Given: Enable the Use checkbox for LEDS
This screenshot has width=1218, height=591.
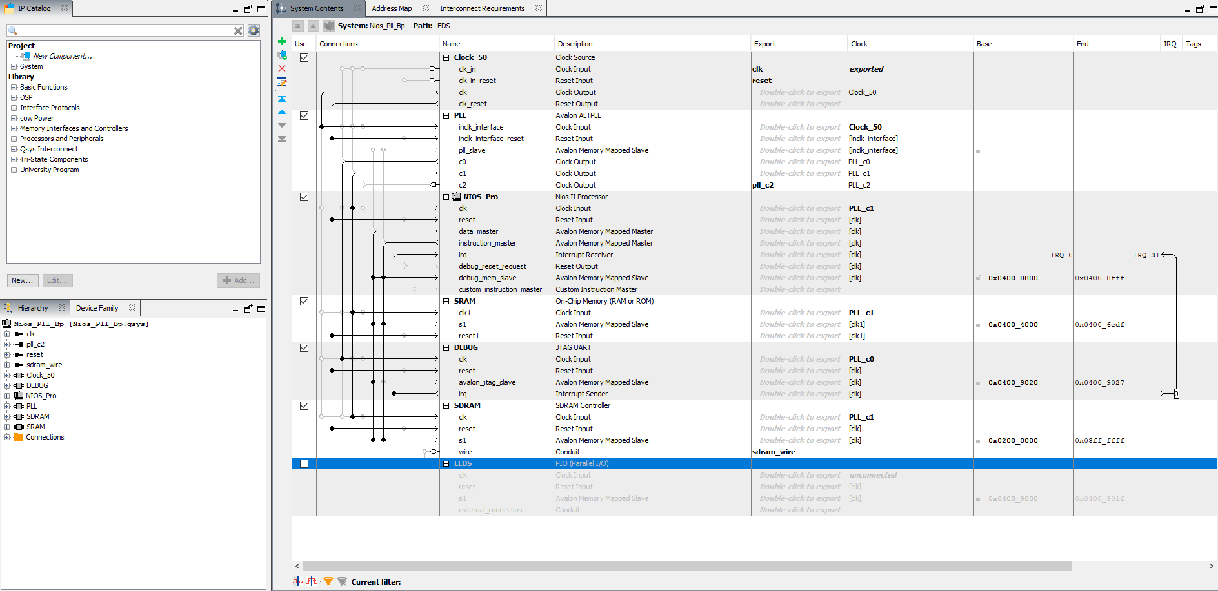Looking at the screenshot, I should click(x=304, y=463).
